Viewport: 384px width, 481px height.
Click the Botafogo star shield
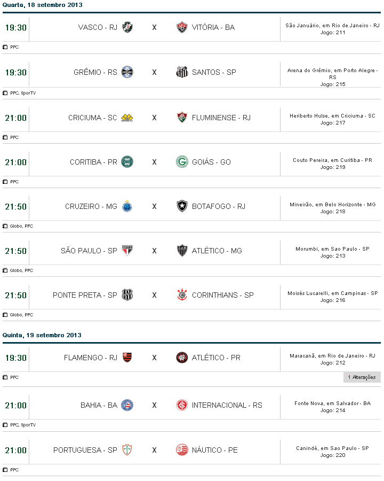182,206
